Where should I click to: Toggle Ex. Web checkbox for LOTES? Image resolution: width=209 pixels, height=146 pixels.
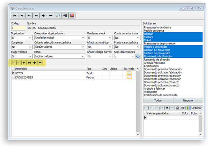pyautogui.click(x=129, y=73)
